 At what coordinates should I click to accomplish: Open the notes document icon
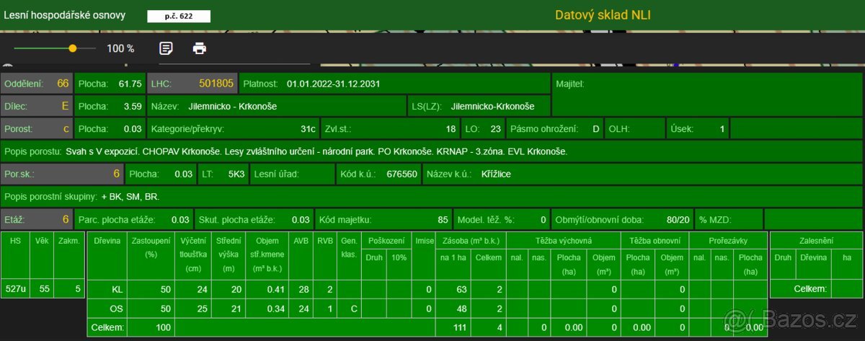(166, 49)
